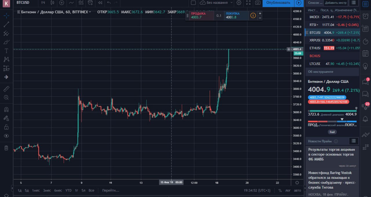This screenshot has width=371, height=197.
Task: Select the 6мес date range
Action: 58,190
